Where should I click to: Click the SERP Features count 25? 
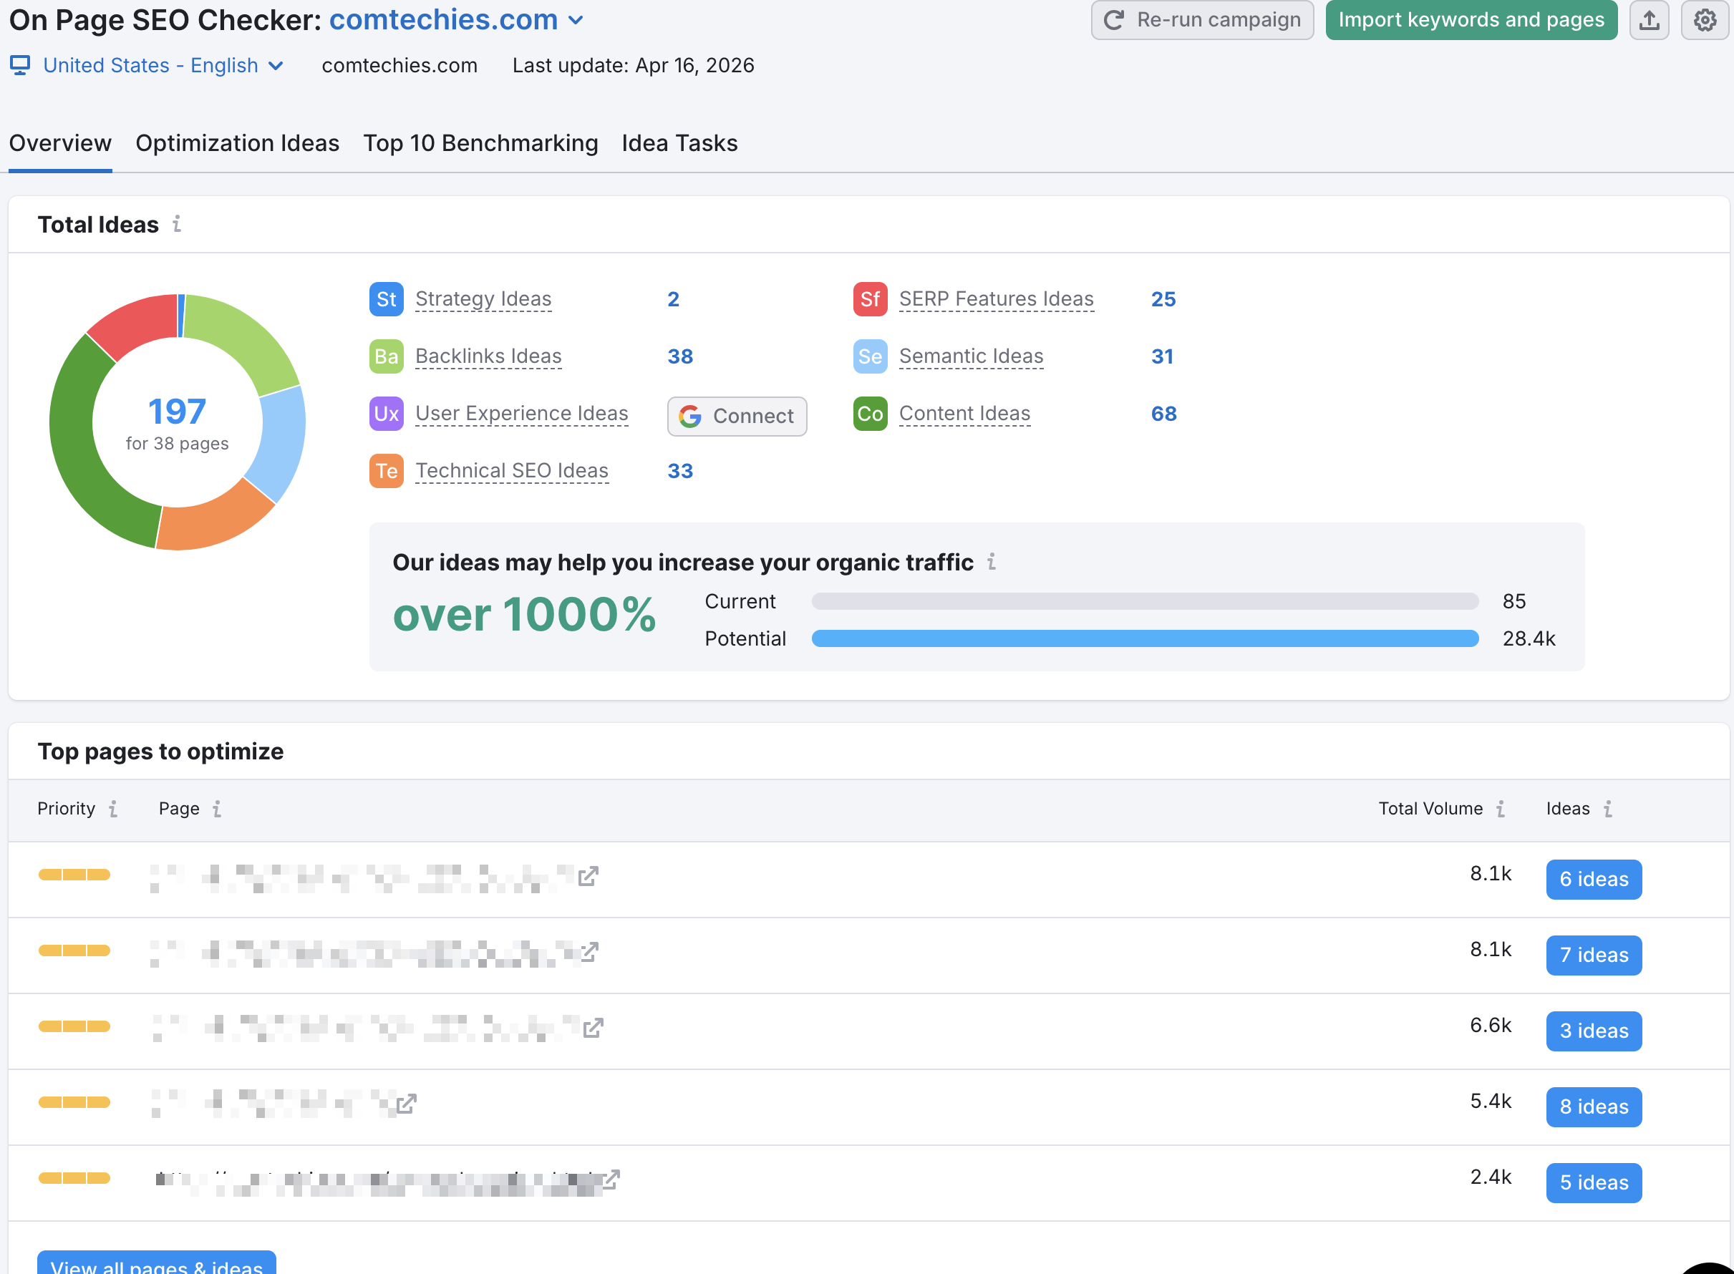(1163, 299)
